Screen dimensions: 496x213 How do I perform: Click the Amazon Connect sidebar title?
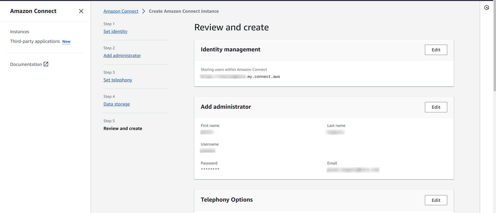pos(33,11)
